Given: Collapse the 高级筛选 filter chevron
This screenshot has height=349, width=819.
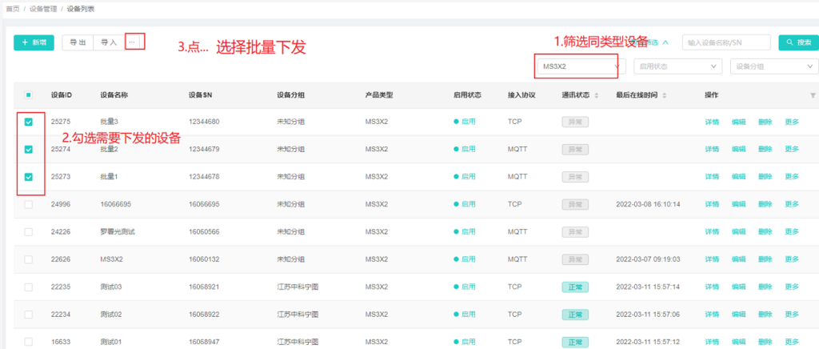Looking at the screenshot, I should pyautogui.click(x=665, y=42).
